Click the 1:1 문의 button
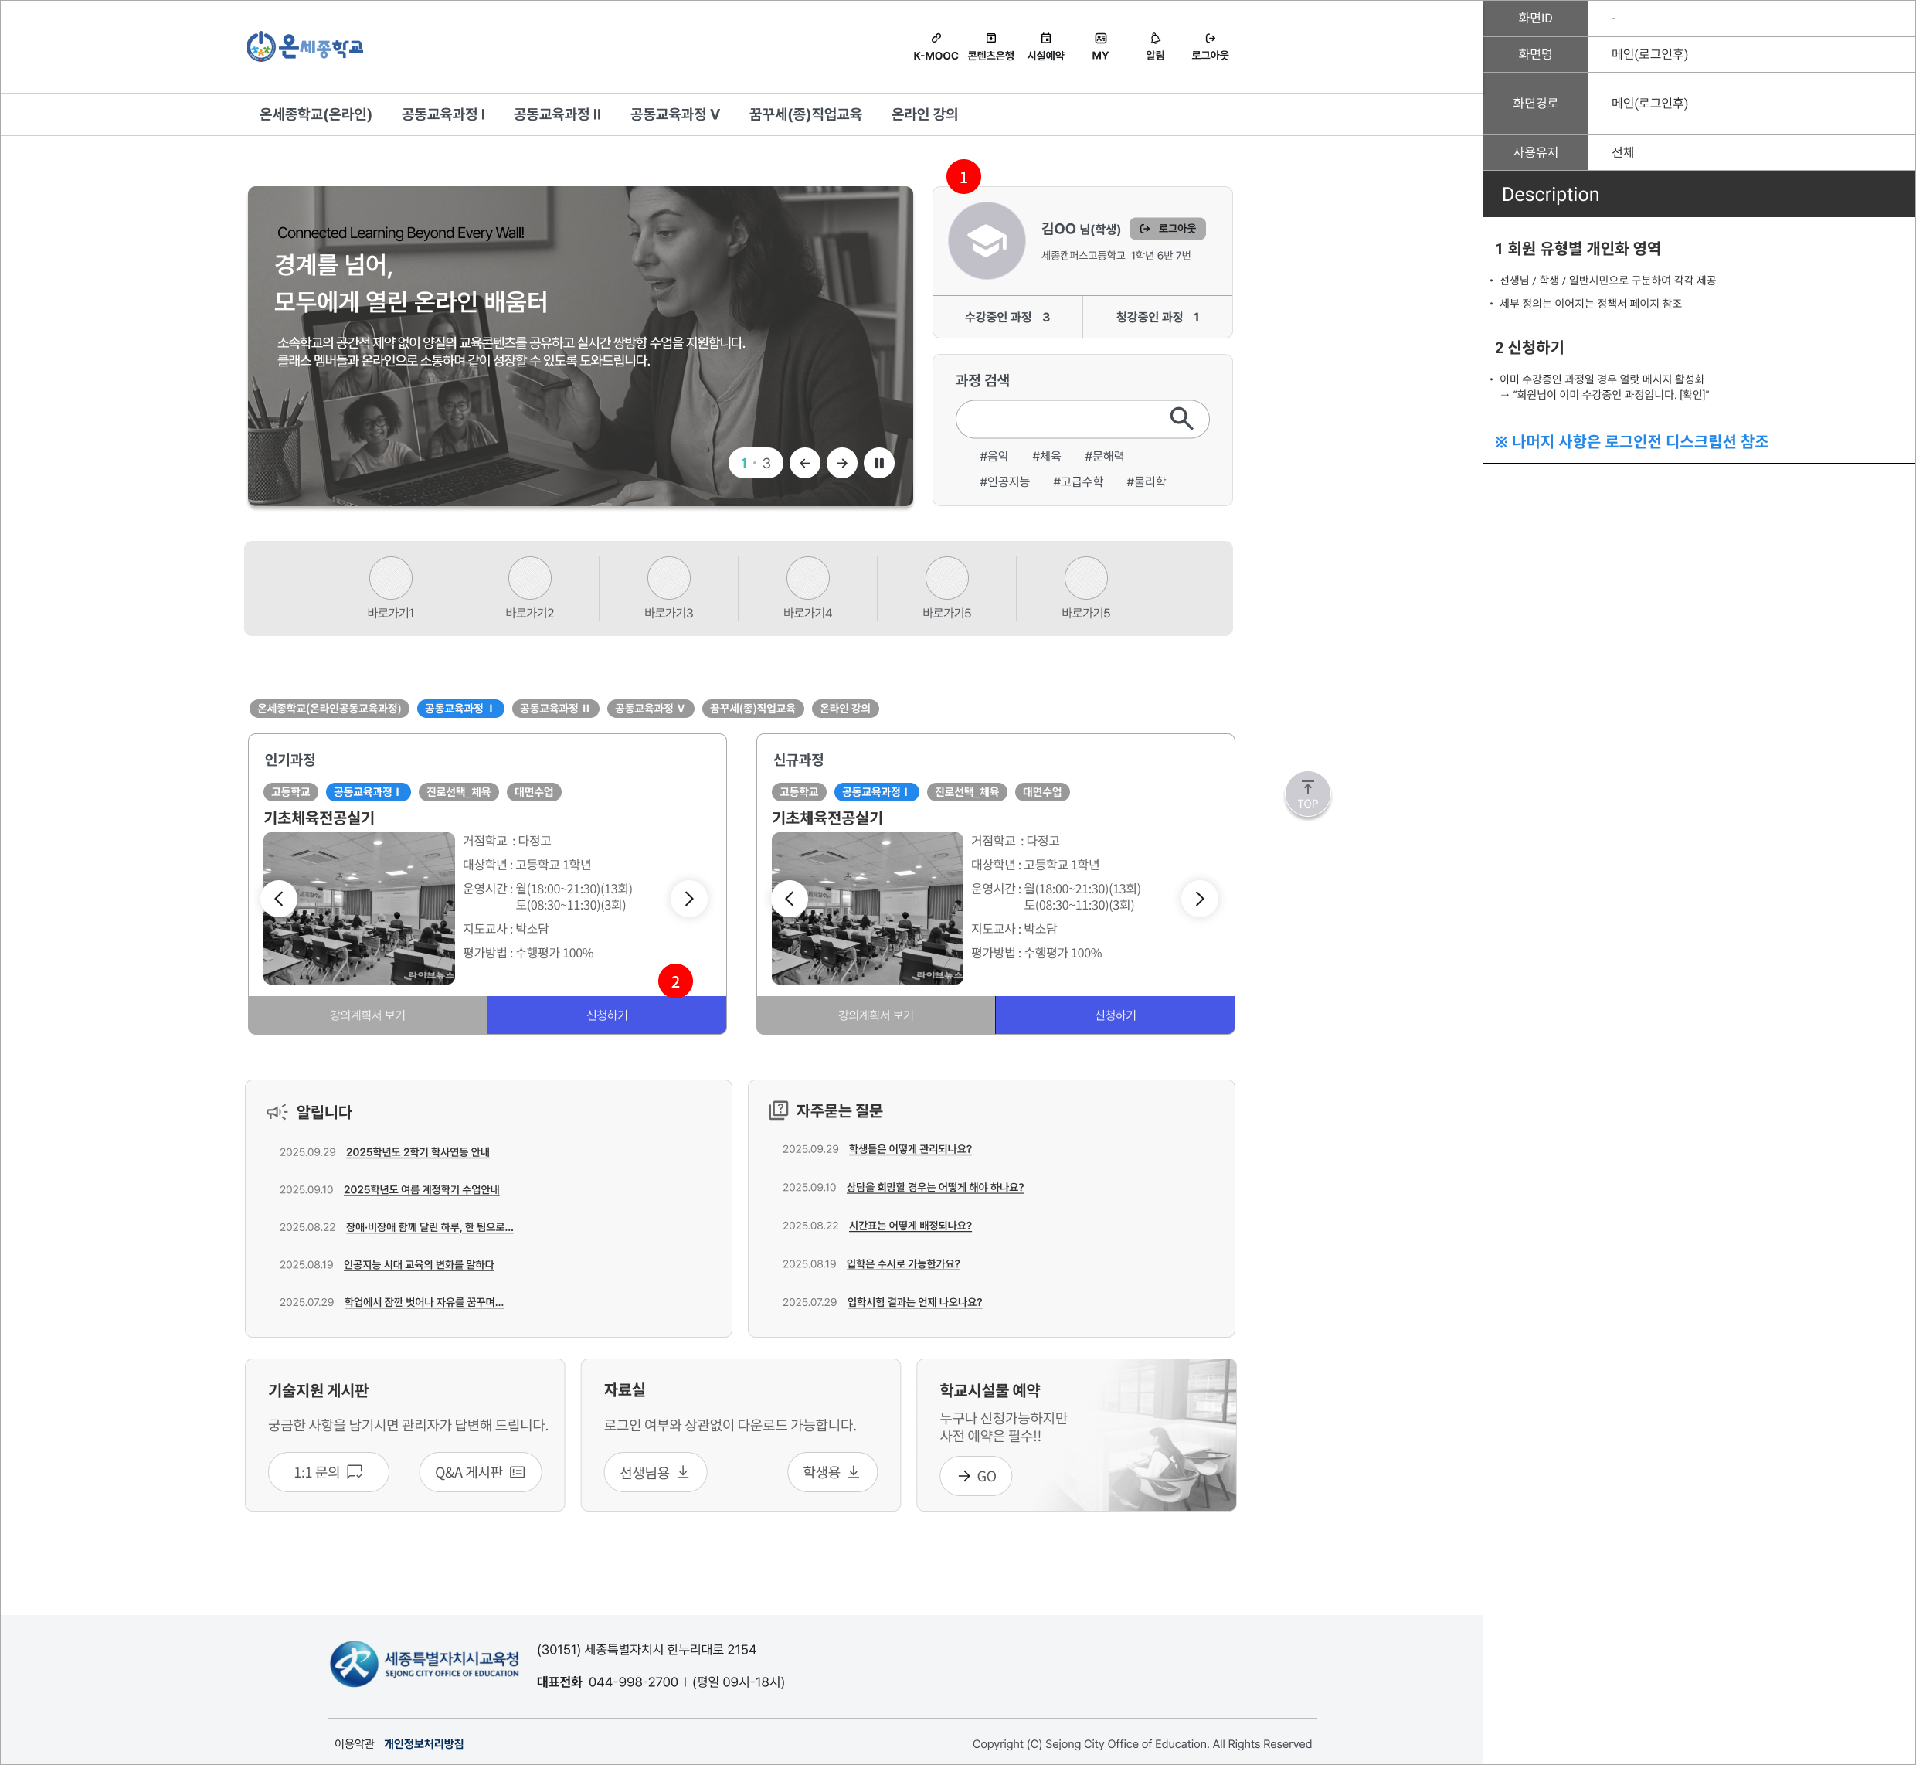Image resolution: width=1916 pixels, height=1765 pixels. [x=328, y=1472]
